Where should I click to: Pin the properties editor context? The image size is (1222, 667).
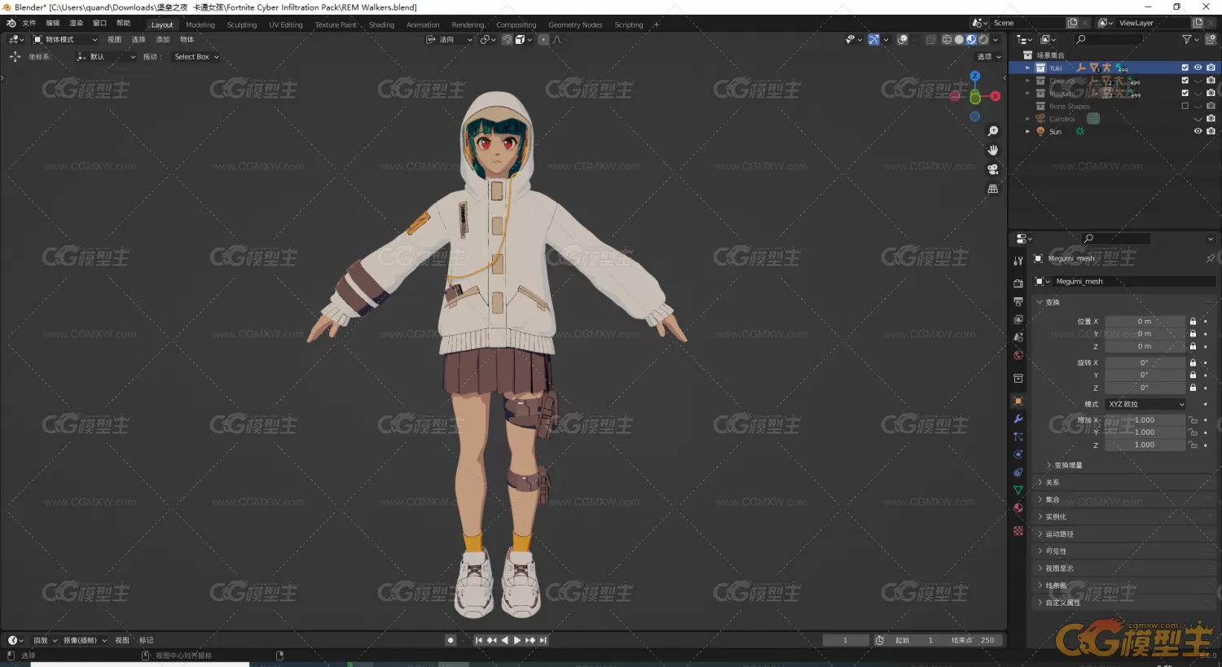pyautogui.click(x=1210, y=258)
